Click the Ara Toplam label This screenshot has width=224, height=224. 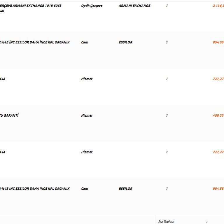[x=166, y=222]
